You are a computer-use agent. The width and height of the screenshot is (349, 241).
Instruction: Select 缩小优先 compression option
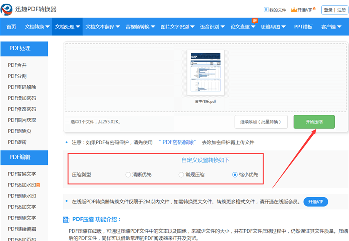tap(235, 175)
